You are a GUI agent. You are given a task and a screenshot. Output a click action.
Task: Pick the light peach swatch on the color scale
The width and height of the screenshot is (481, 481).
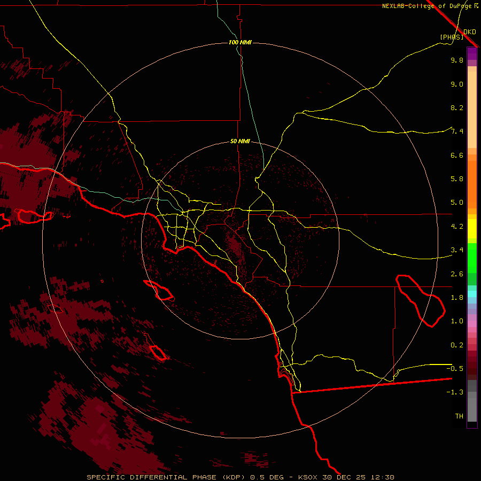(x=472, y=110)
